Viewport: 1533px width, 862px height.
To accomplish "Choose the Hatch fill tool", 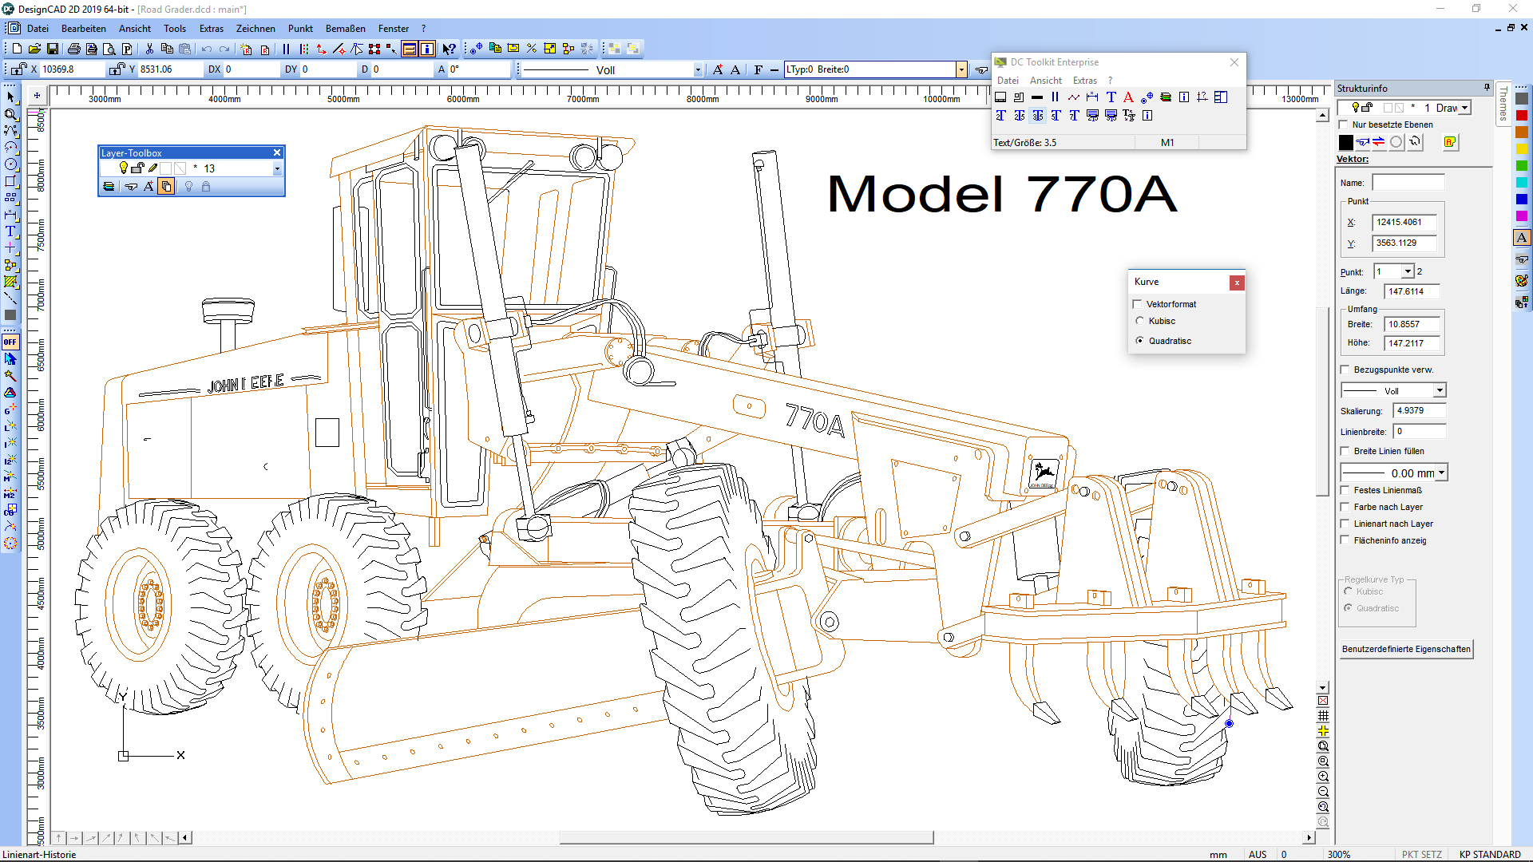I will click(10, 282).
